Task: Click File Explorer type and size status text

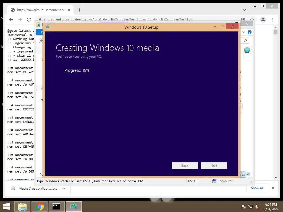Action: (x=90, y=181)
